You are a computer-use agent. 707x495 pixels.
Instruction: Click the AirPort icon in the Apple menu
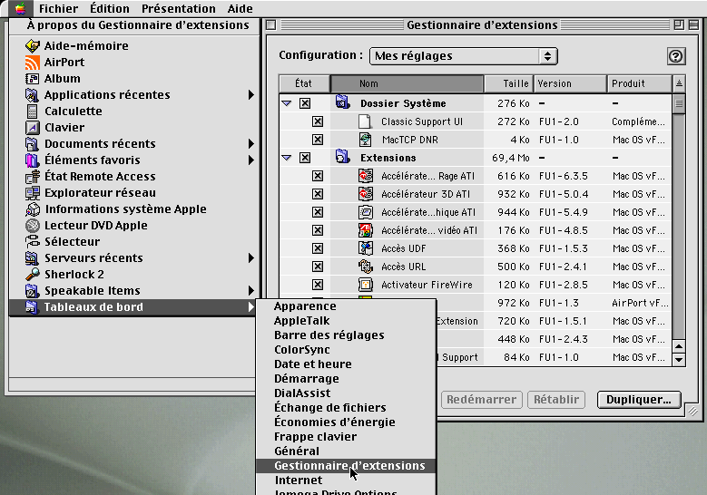33,63
